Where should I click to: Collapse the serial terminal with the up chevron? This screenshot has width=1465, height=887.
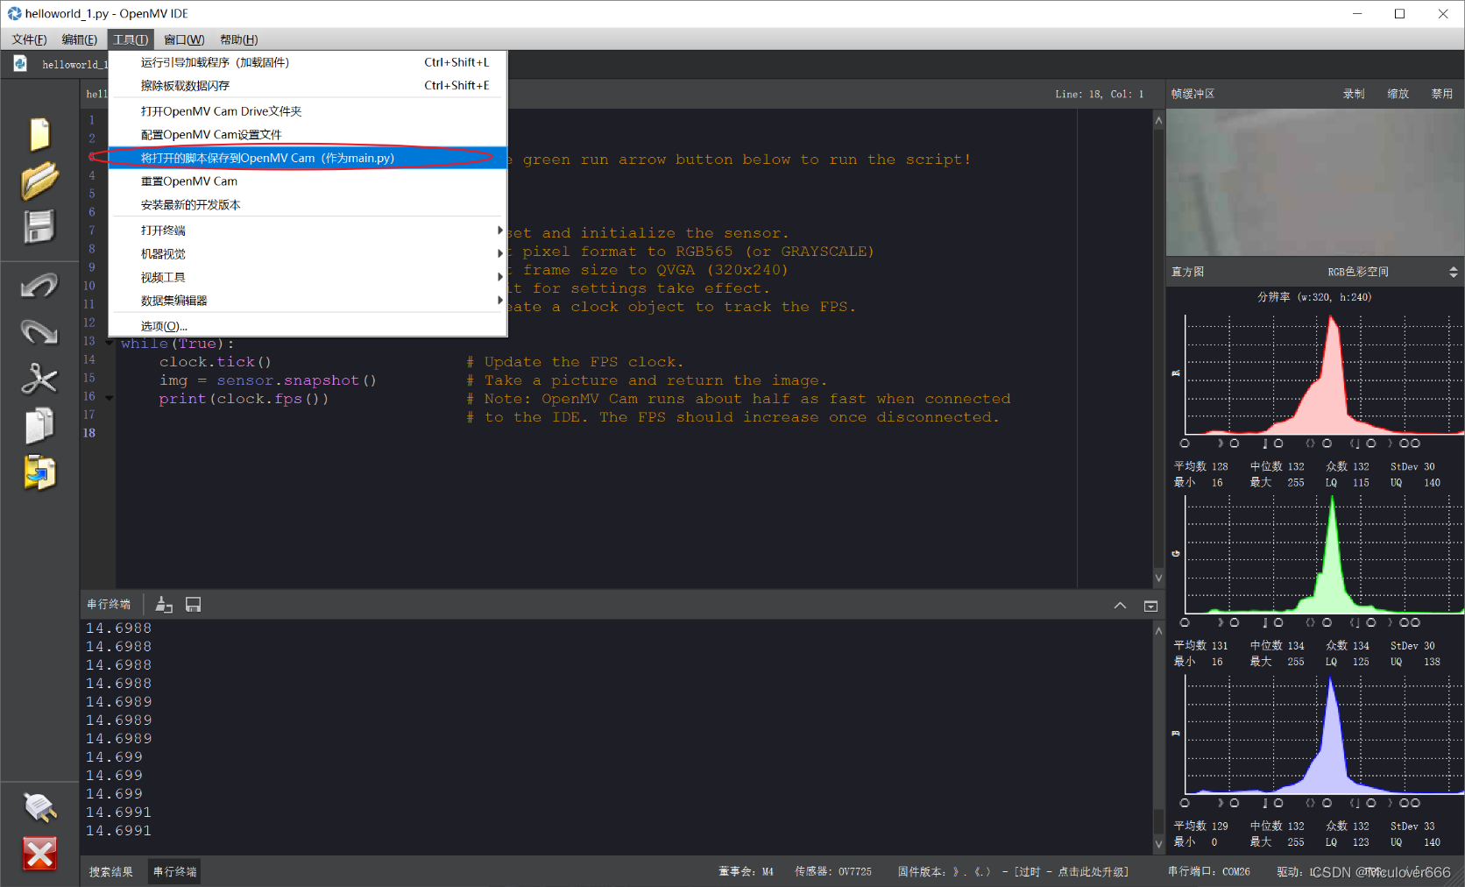(1120, 606)
